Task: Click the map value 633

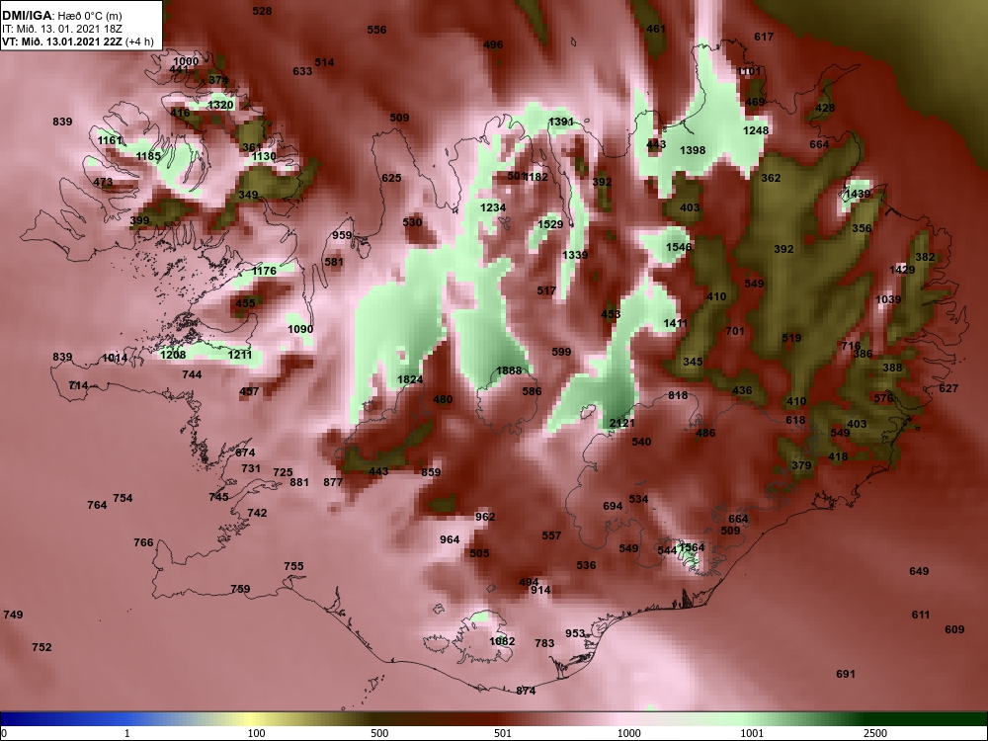Action: tap(302, 71)
